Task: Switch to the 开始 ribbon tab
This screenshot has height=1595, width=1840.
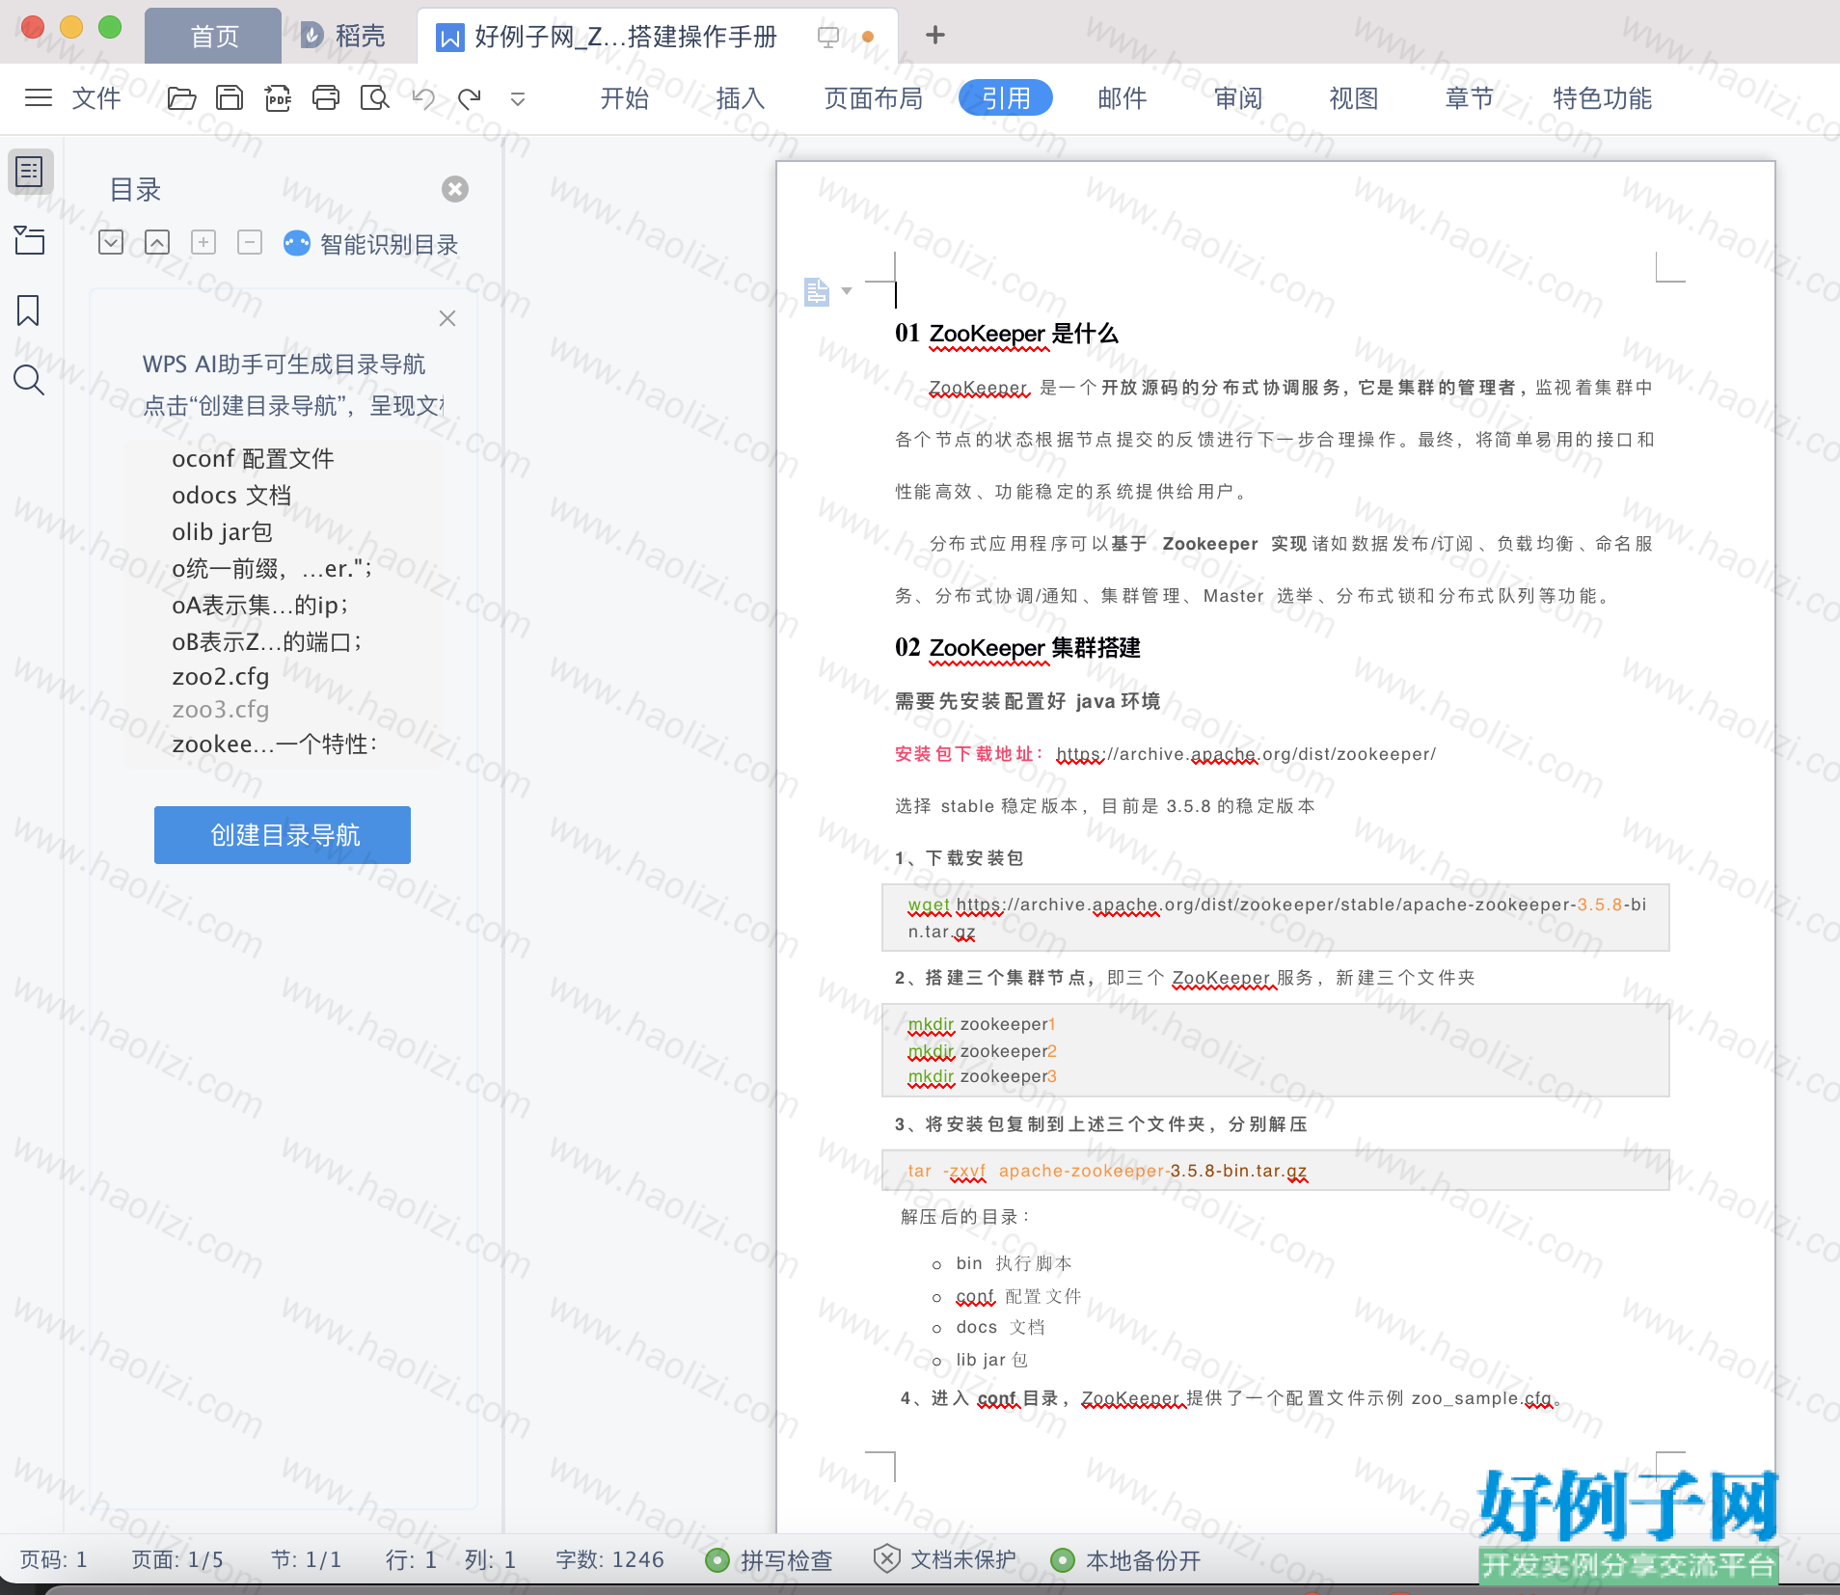Action: (x=625, y=97)
